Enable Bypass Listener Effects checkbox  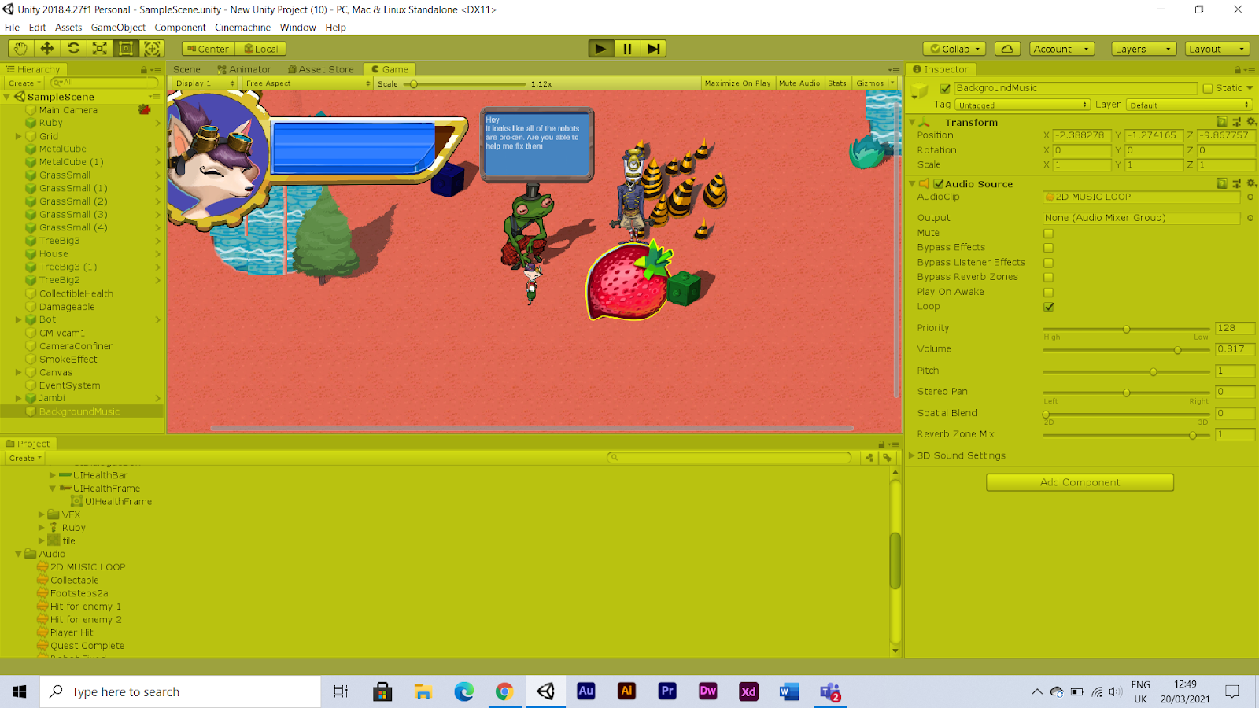1048,263
